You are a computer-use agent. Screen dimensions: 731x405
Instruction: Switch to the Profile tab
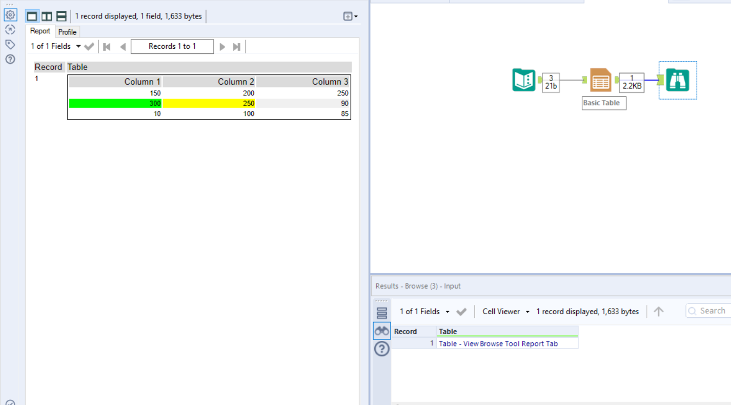click(67, 32)
